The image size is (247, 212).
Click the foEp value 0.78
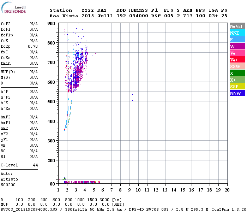click(x=33, y=46)
